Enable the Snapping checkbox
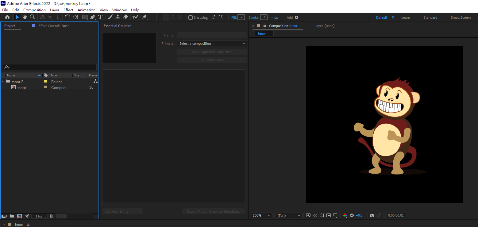 [191, 17]
